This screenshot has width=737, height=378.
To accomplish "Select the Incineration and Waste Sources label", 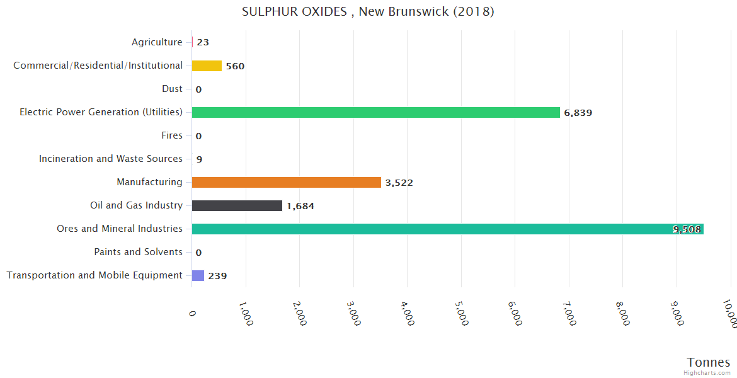I will pyautogui.click(x=111, y=159).
